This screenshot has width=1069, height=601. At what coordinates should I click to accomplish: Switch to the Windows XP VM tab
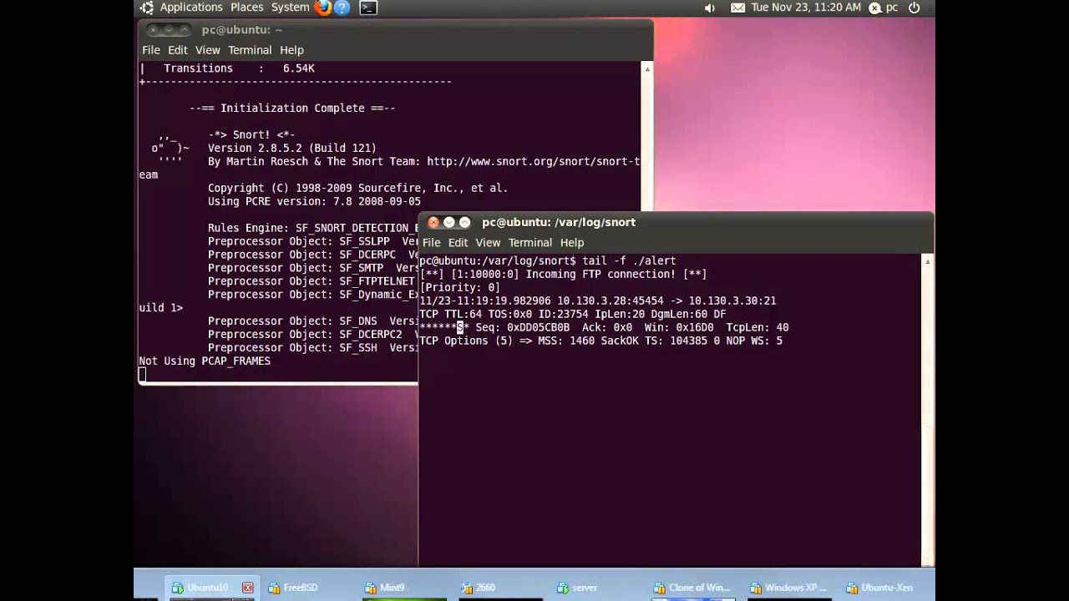click(x=789, y=588)
